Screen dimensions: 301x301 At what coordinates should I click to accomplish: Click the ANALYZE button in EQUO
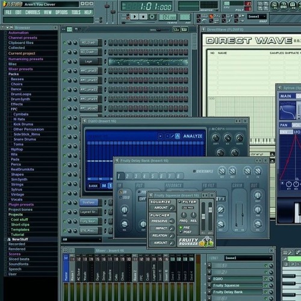pyautogui.click(x=193, y=136)
